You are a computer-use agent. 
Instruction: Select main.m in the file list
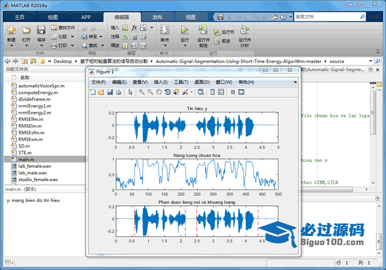click(x=45, y=159)
